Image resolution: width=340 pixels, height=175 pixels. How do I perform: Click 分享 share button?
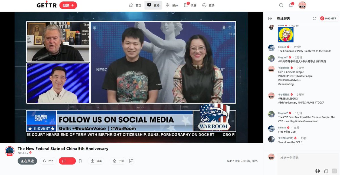[x=96, y=161]
